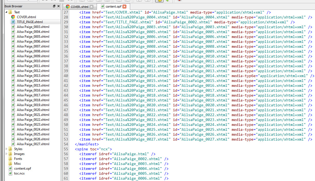Image resolution: width=315 pixels, height=181 pixels.
Task: Float the Book Browser panel
Action: tap(54, 6)
